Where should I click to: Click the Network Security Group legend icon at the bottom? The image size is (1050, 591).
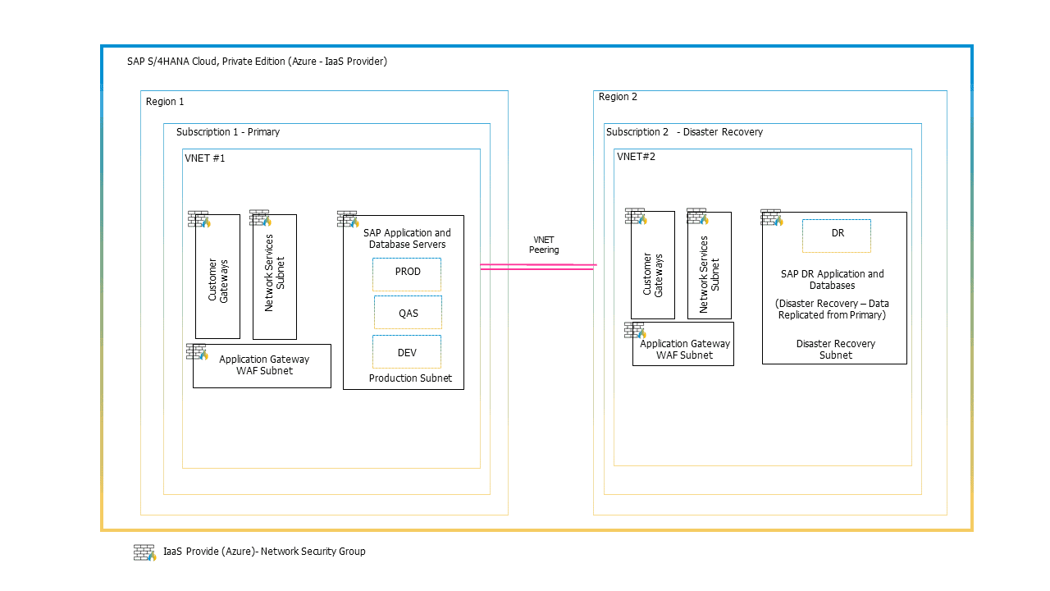click(x=145, y=553)
